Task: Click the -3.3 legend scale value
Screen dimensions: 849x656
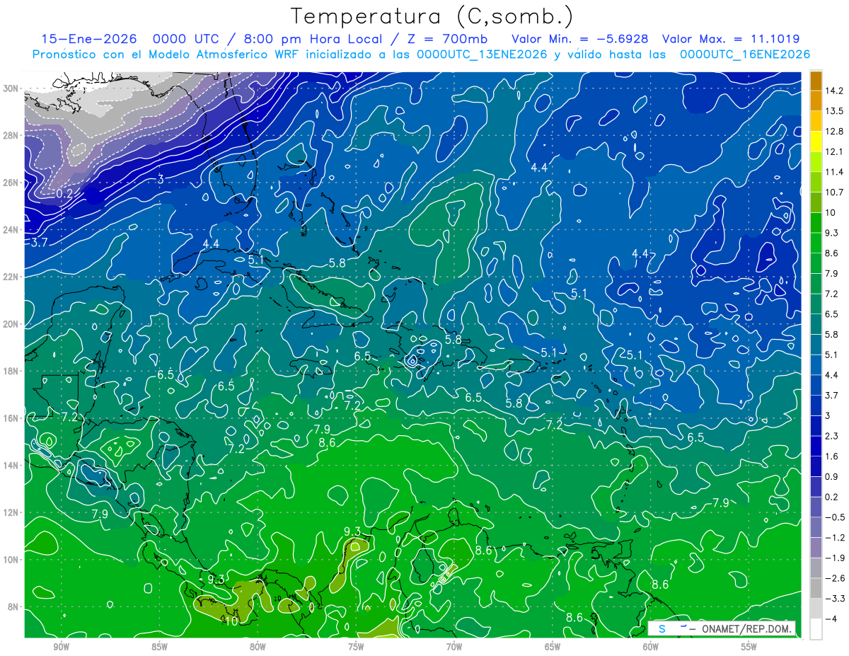Action: [x=835, y=599]
